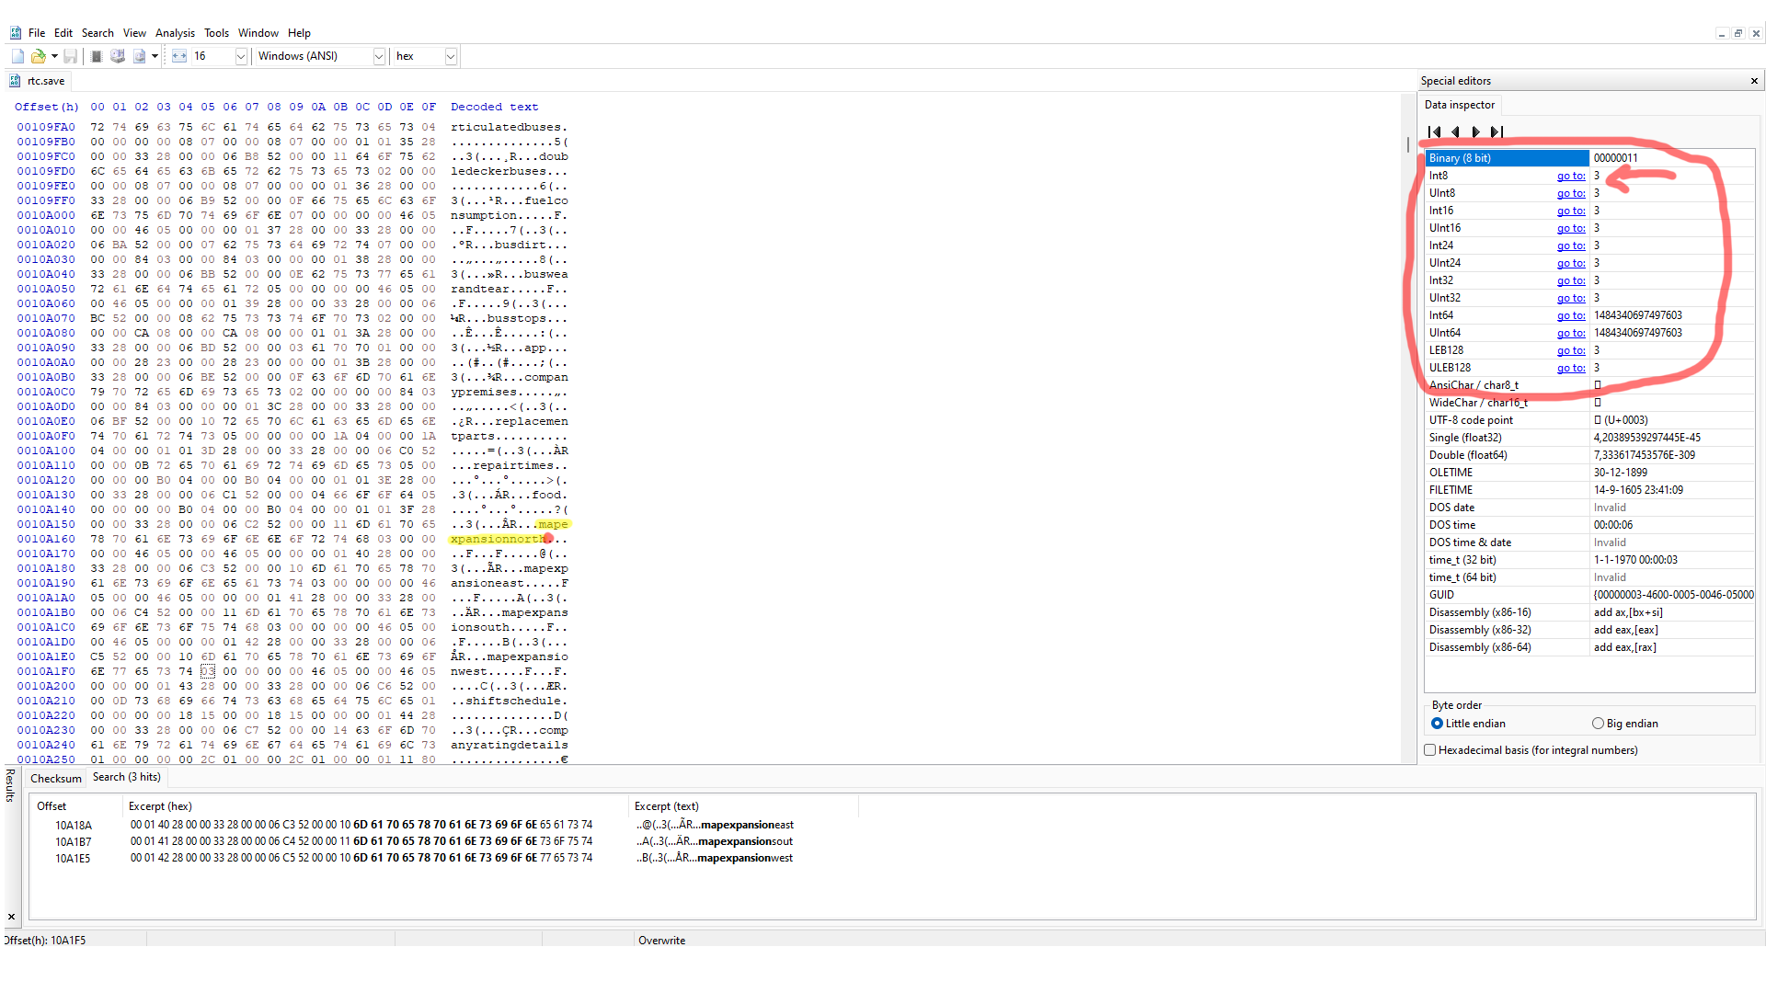This screenshot has width=1766, height=993.
Task: Create a new file with toolbar icon
Action: click(17, 56)
